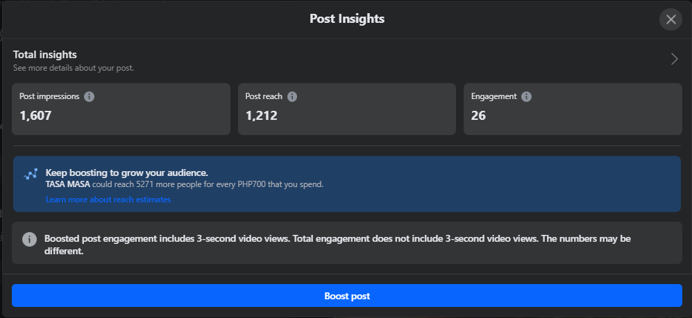Expand Total insights with the chevron arrow
This screenshot has height=318, width=692.
(x=674, y=59)
